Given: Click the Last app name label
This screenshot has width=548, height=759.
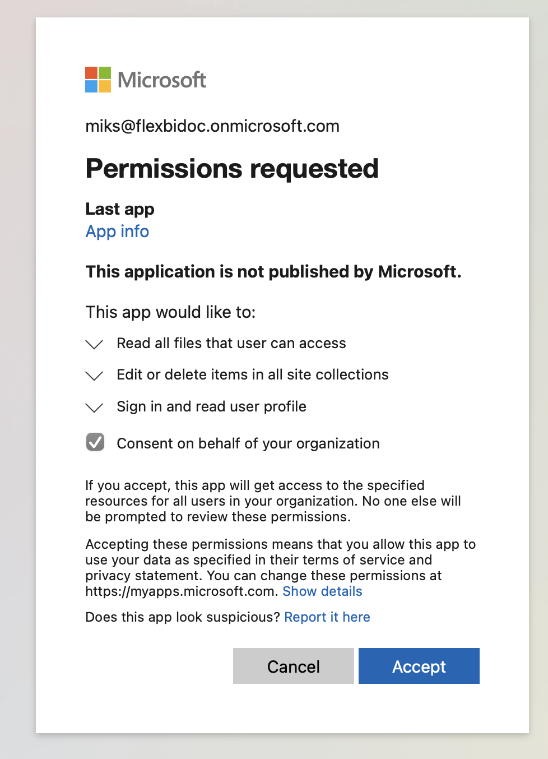Looking at the screenshot, I should click(119, 209).
